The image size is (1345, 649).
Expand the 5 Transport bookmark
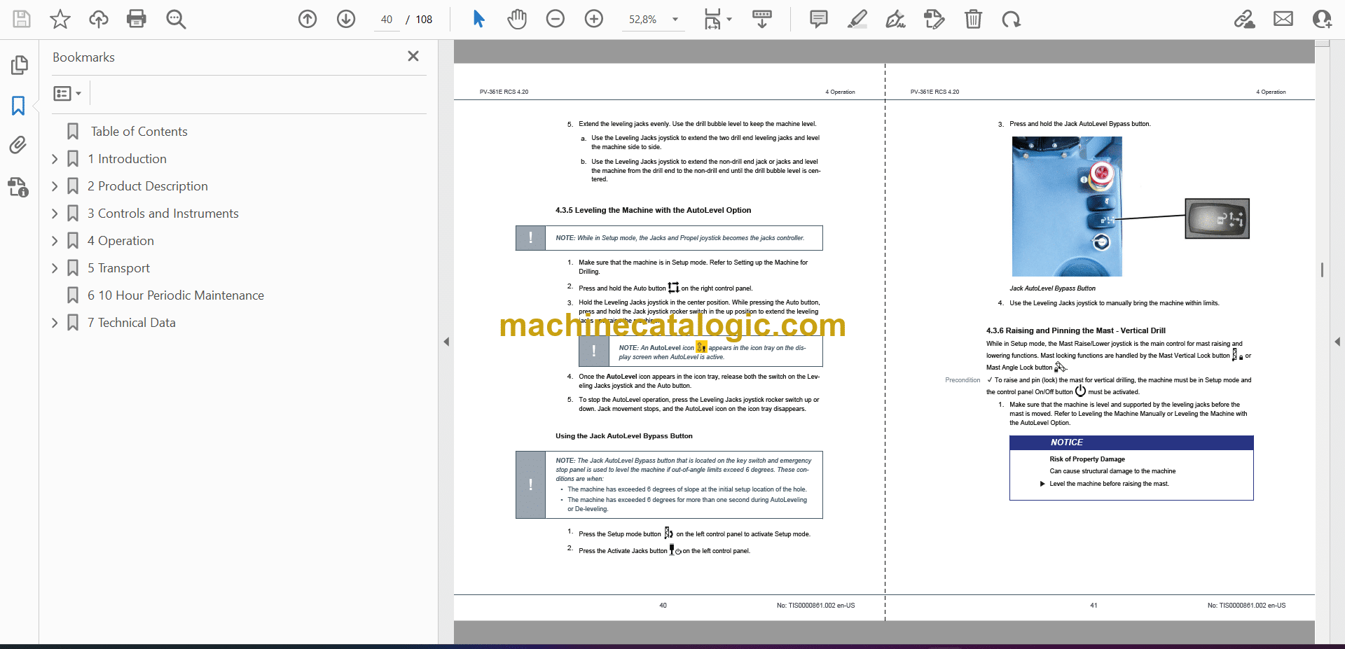pos(55,268)
